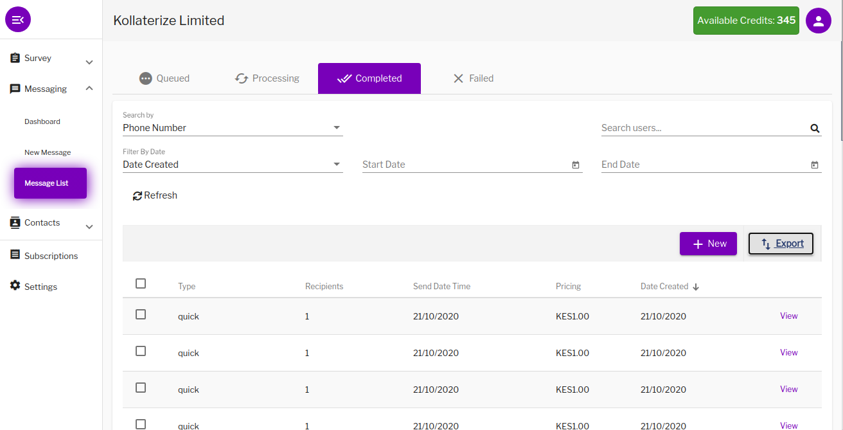
Task: Click the Subscriptions list icon
Action: click(x=15, y=255)
